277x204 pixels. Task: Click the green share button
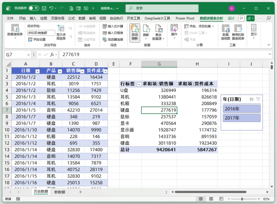[x=250, y=18]
